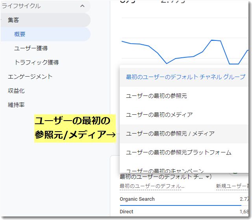Click the 新規ユーザー数 column header
Screen dimensions: 252x220
pos(232,186)
